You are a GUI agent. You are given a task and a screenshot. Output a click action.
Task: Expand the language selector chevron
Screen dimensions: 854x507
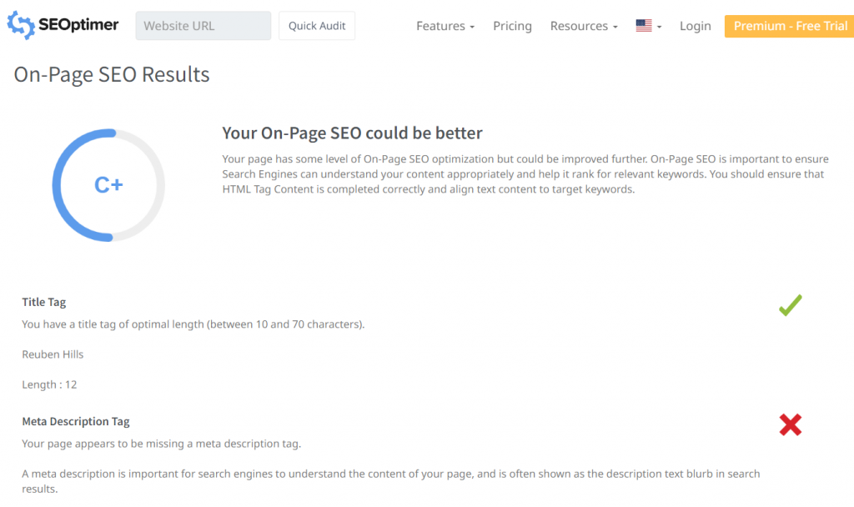[658, 27]
